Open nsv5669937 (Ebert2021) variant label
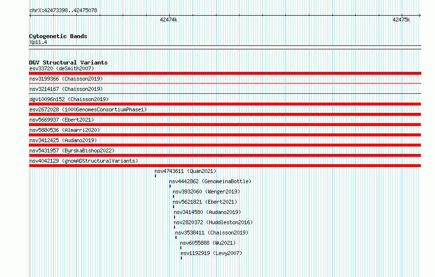This screenshot has height=277, width=435. click(x=62, y=120)
